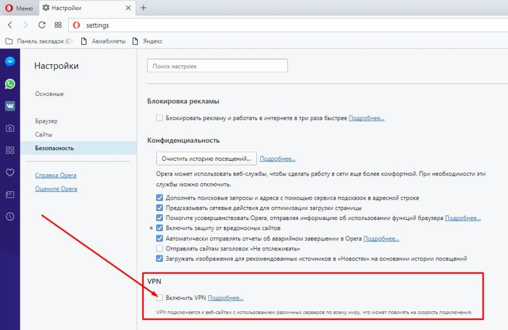The image size is (508, 330).
Task: Open bookmarks heart icon in sidebar
Action: [x=10, y=172]
